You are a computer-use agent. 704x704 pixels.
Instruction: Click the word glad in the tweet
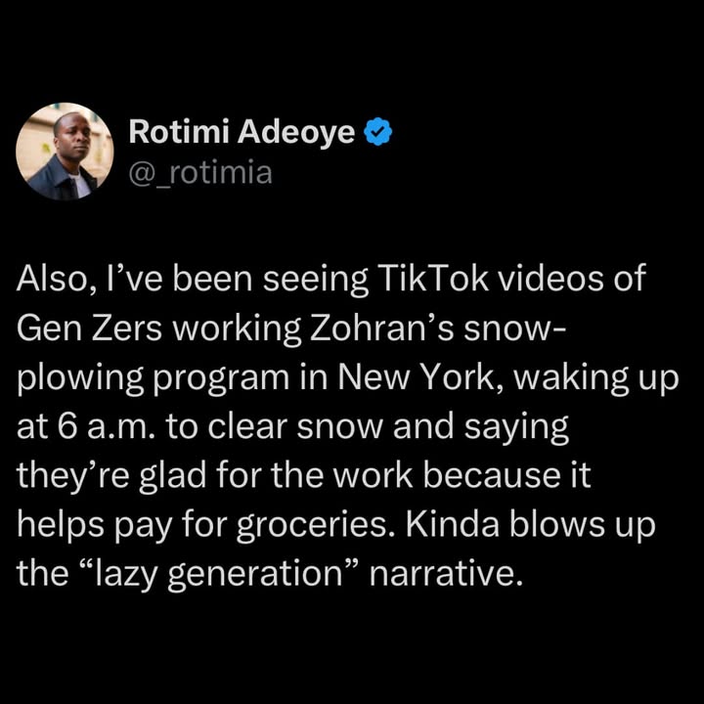172,476
